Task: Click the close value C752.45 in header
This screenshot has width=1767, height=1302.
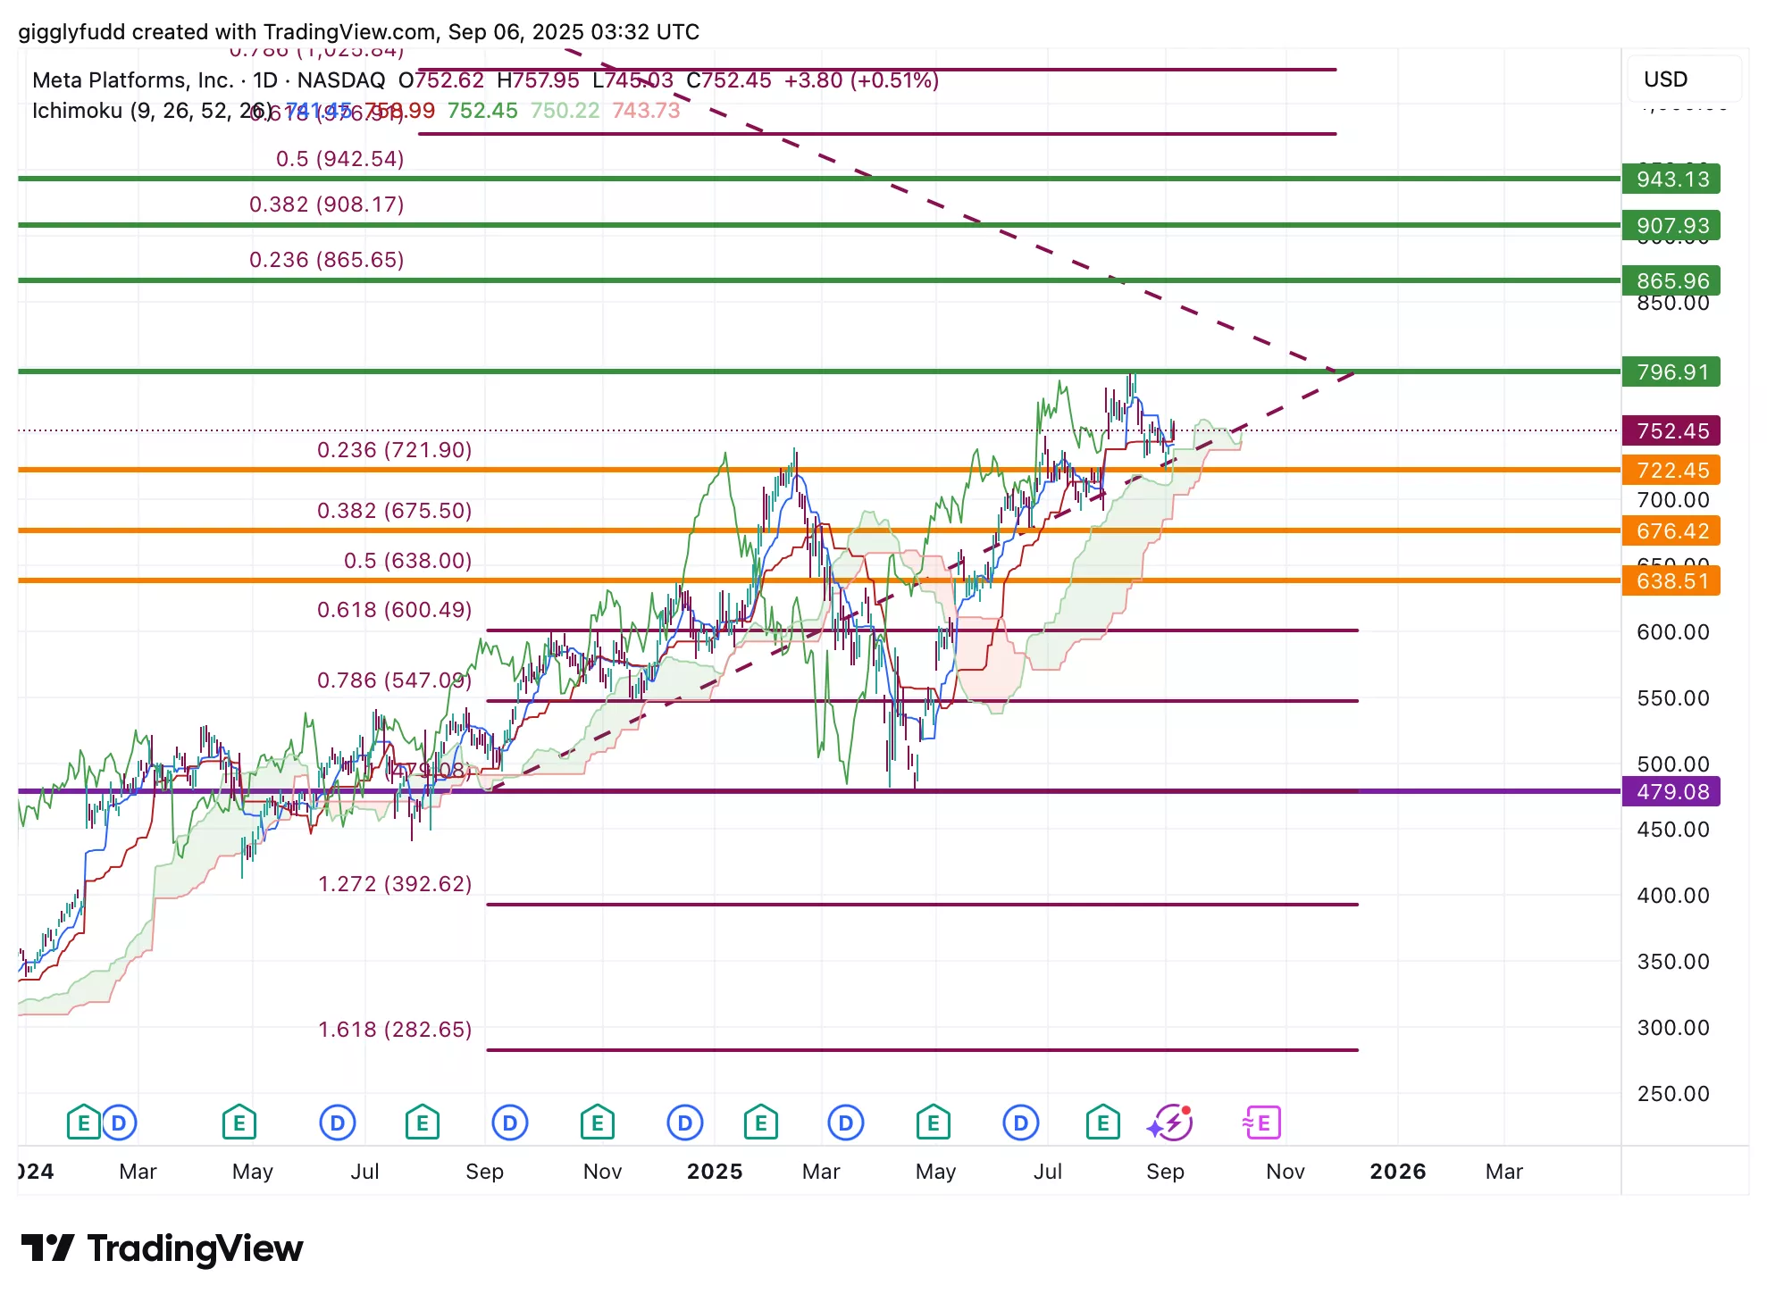Action: [728, 80]
